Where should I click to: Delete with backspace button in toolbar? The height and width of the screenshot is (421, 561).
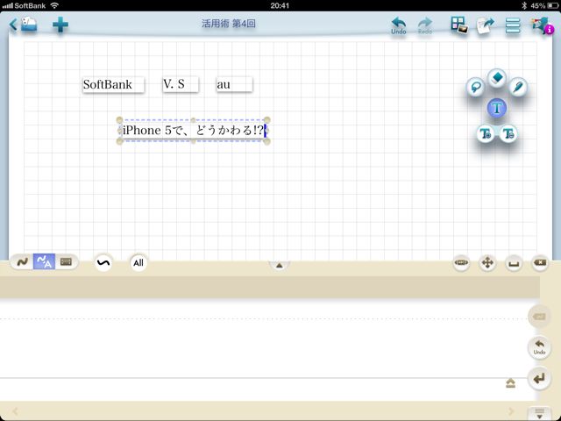[540, 263]
